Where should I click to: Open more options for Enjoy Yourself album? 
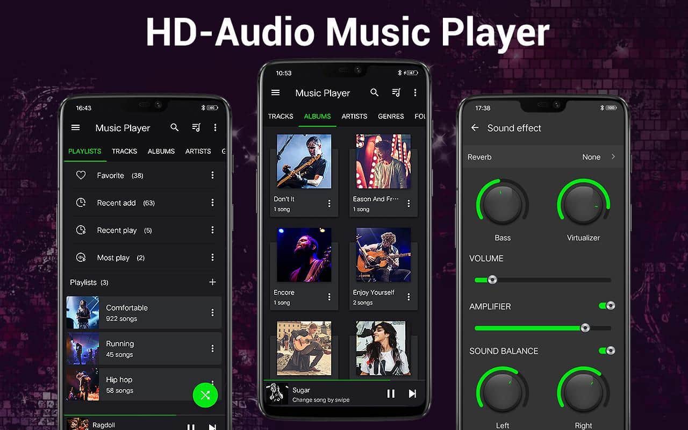(408, 297)
